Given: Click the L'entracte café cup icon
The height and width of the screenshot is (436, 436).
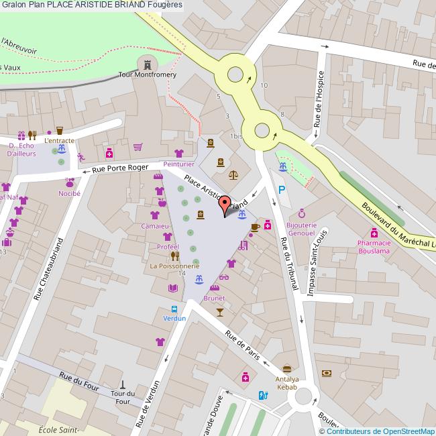Looking at the screenshot, I should coord(59,130).
